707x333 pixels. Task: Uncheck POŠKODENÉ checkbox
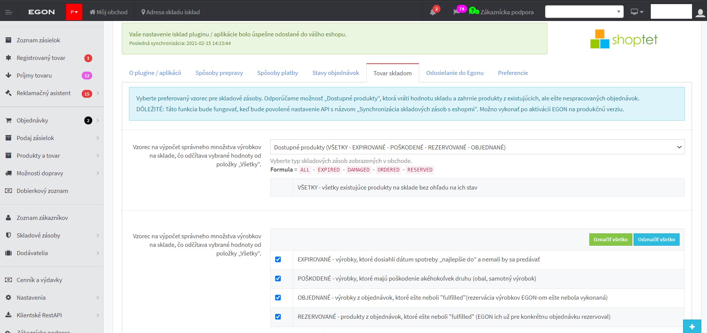[x=278, y=278]
